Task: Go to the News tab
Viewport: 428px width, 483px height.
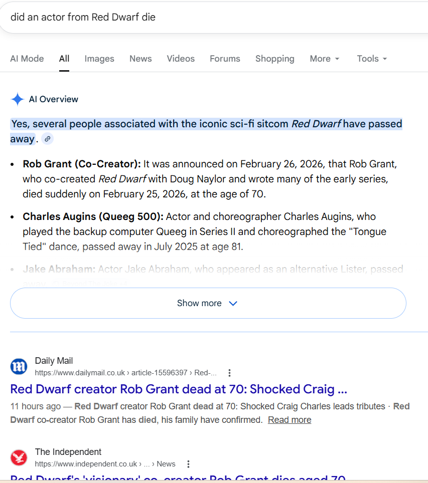Action: click(140, 59)
